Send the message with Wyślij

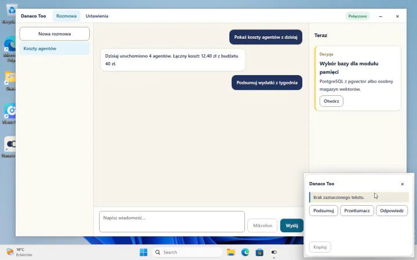pyautogui.click(x=292, y=225)
